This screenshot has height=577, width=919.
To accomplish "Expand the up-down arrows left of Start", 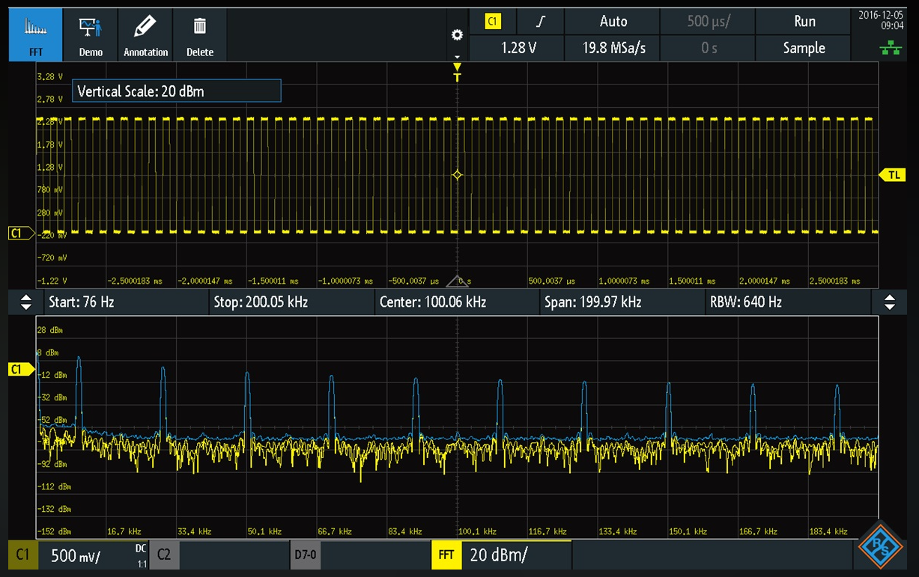I will 26,302.
